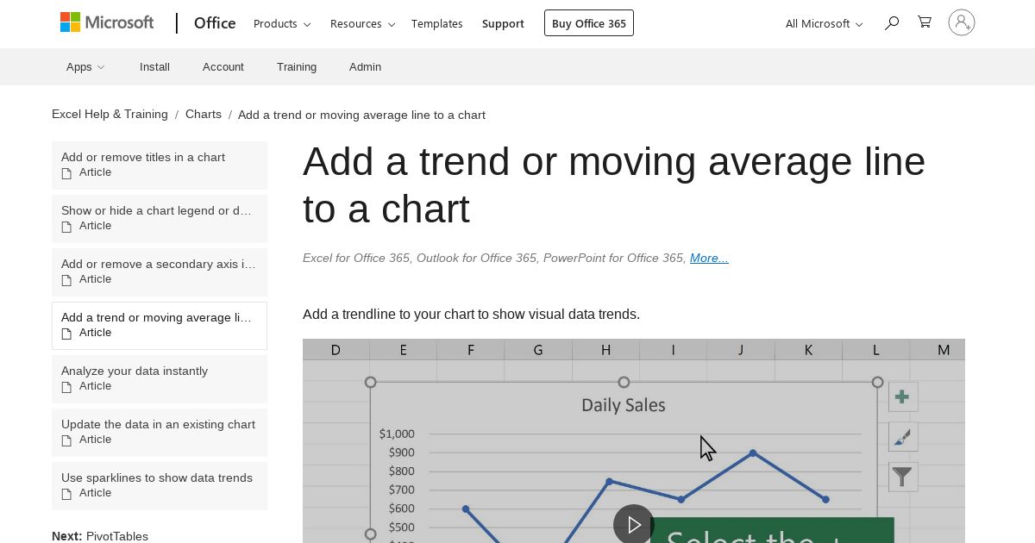Viewport: 1035px width, 543px height.
Task: Open the Charts breadcrumb link
Action: (204, 114)
